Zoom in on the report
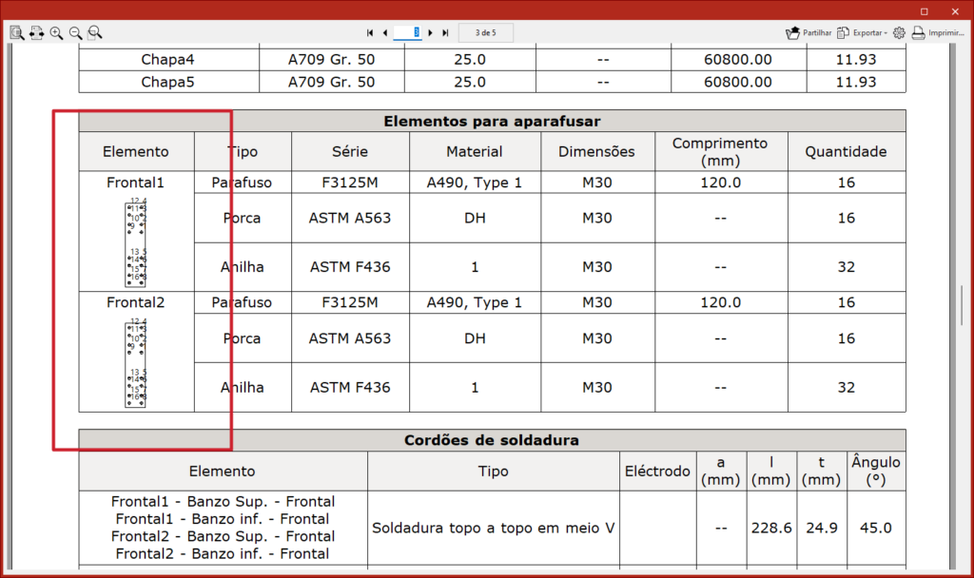The image size is (974, 578). point(56,33)
